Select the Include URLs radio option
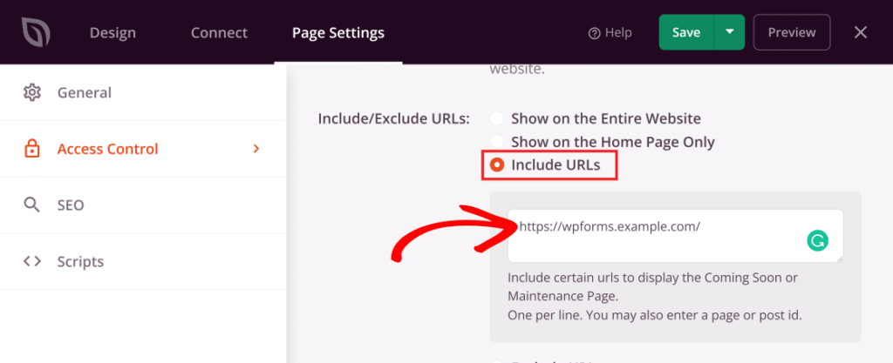Screen dimensions: 893x363 coord(497,165)
